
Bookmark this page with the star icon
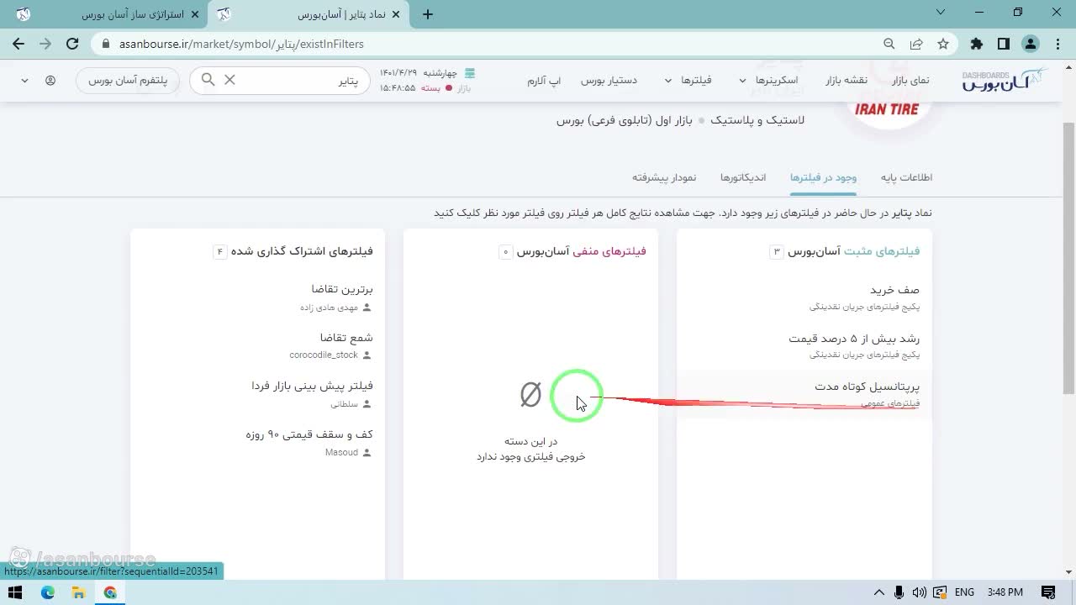(x=943, y=44)
